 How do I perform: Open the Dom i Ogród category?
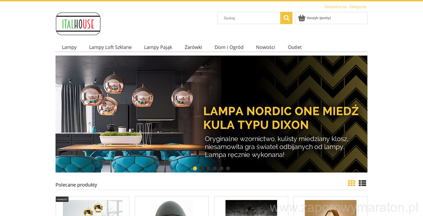pyautogui.click(x=229, y=47)
